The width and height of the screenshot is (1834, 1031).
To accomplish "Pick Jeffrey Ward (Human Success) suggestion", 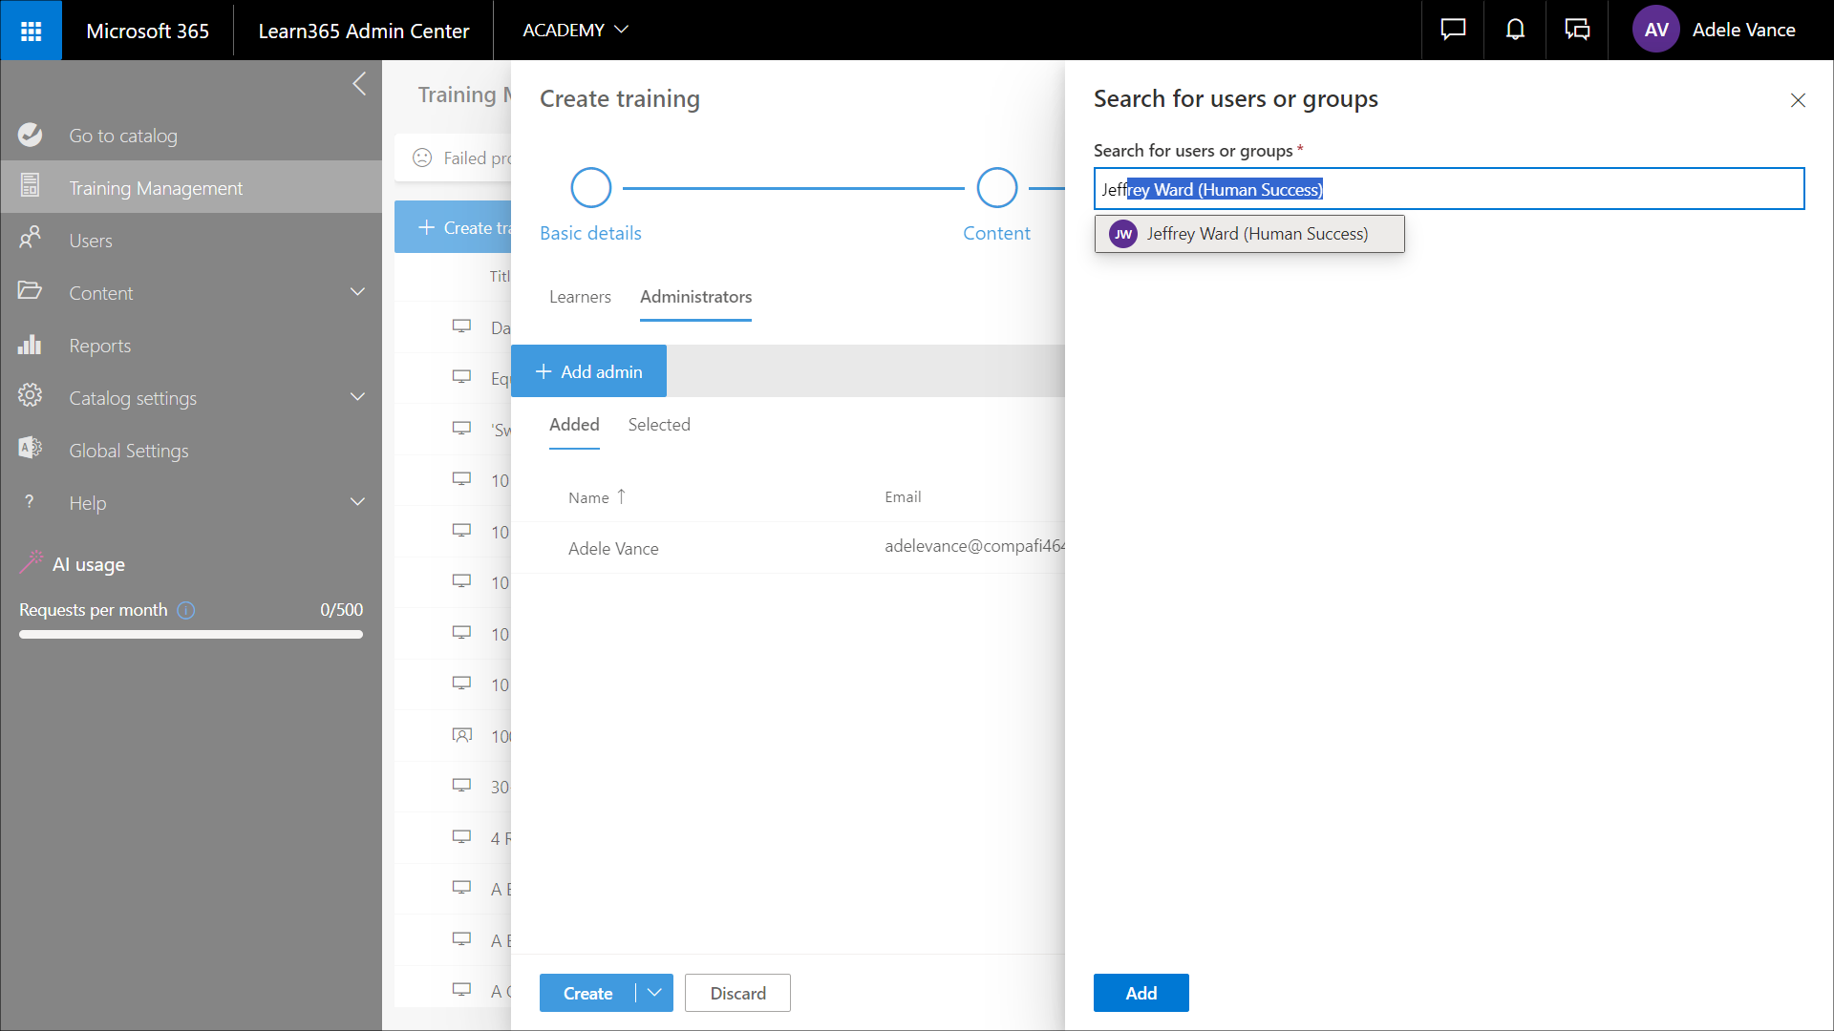I will (1249, 234).
